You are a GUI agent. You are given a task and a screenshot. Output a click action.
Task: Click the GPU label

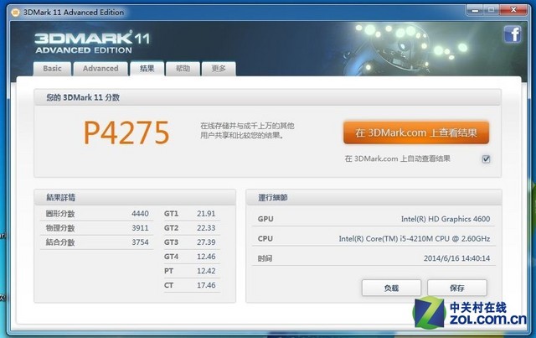(x=265, y=219)
